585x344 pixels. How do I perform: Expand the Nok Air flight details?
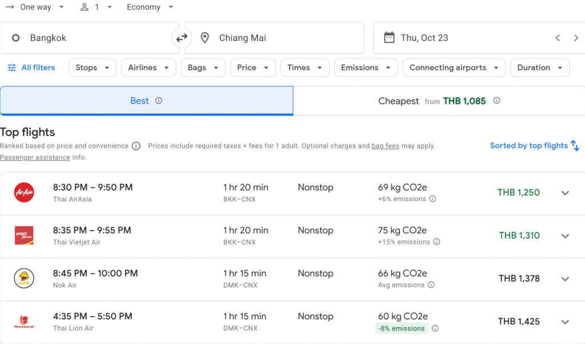[x=565, y=279]
